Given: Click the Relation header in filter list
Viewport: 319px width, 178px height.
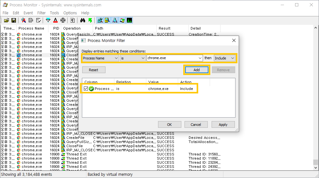Looking at the screenshot, I should (130, 82).
